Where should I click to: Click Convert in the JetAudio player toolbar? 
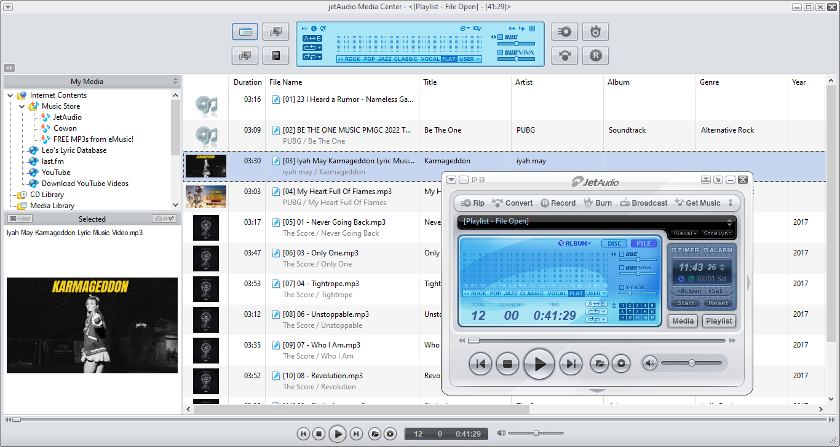click(513, 203)
